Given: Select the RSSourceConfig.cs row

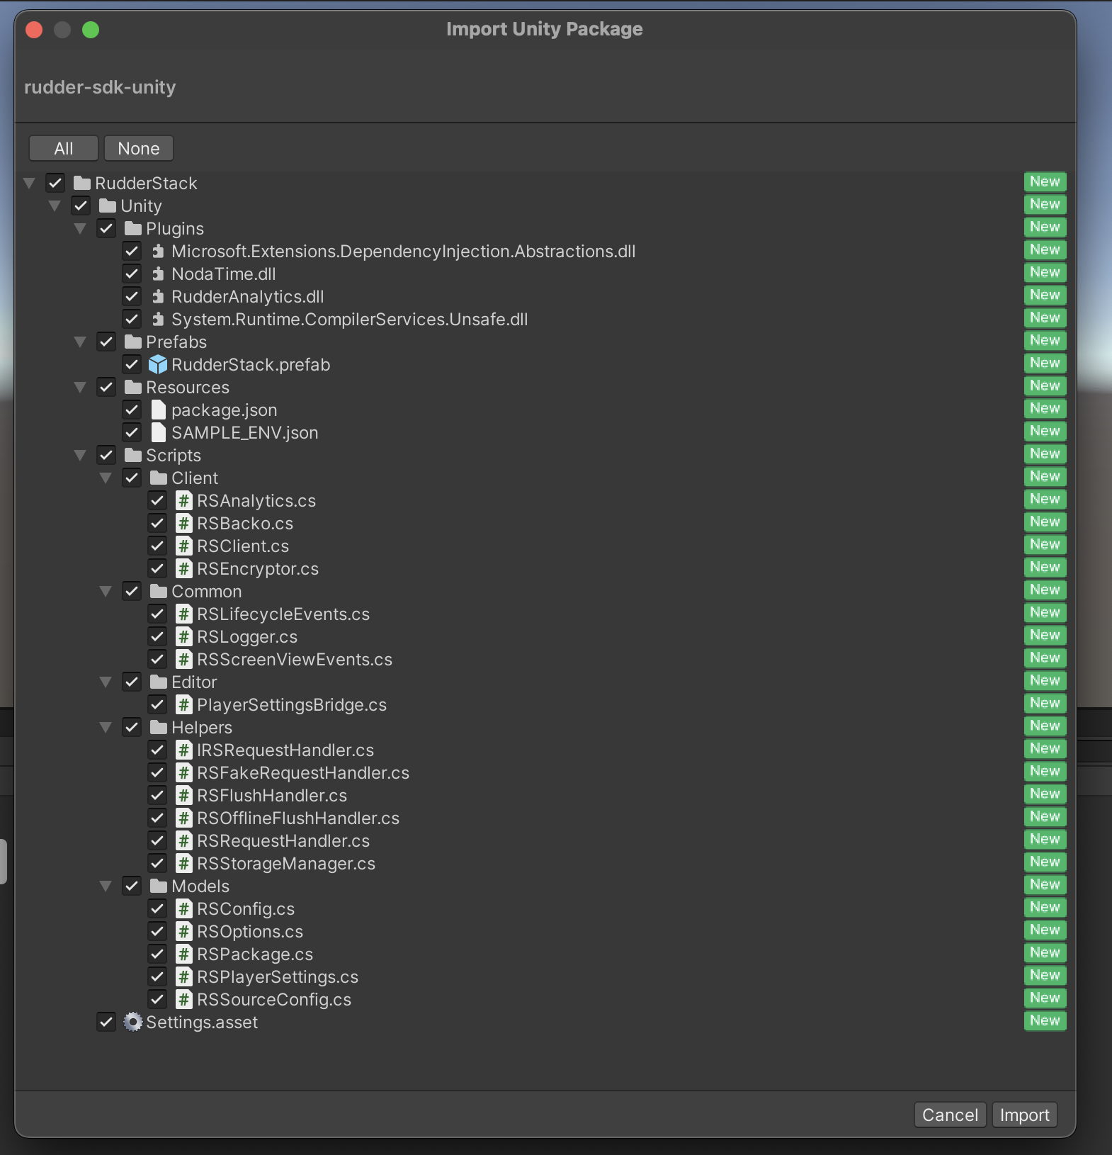Looking at the screenshot, I should (544, 1000).
